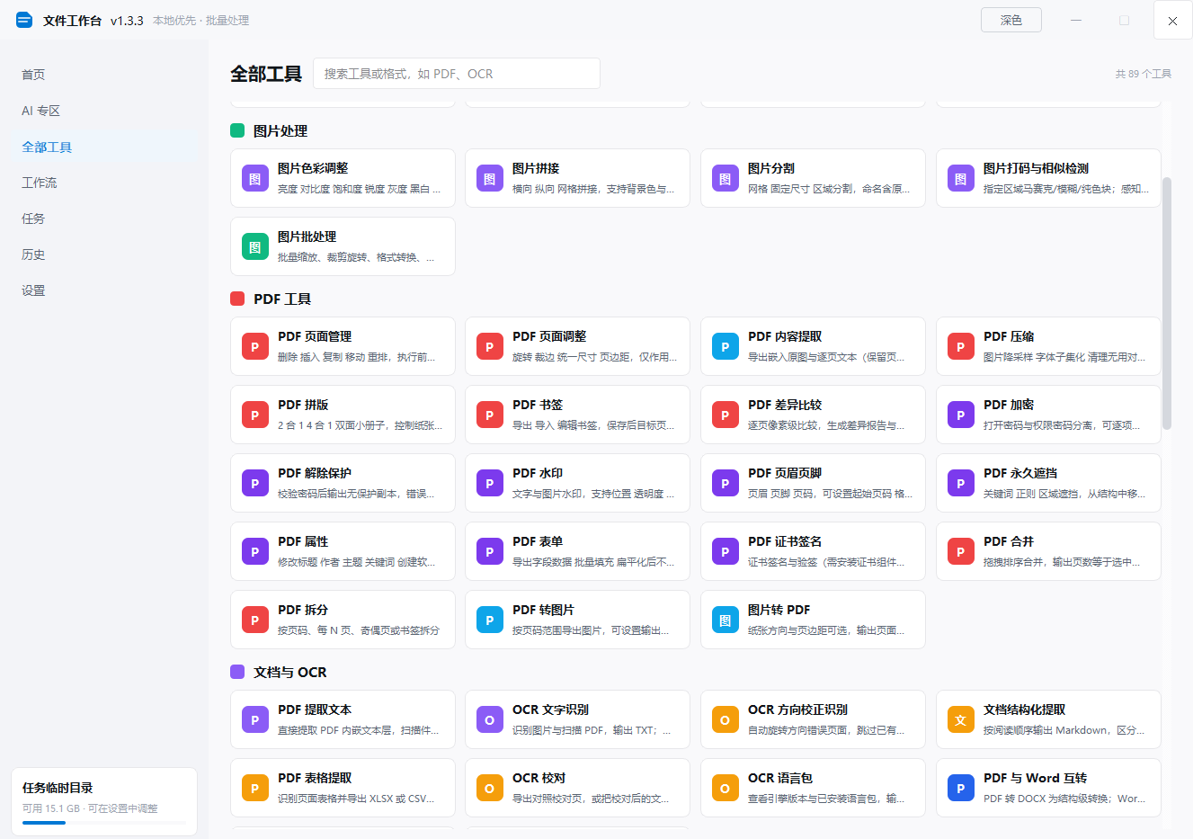Click the OCR 语言包 title text
Image resolution: width=1193 pixels, height=839 pixels.
click(x=780, y=778)
